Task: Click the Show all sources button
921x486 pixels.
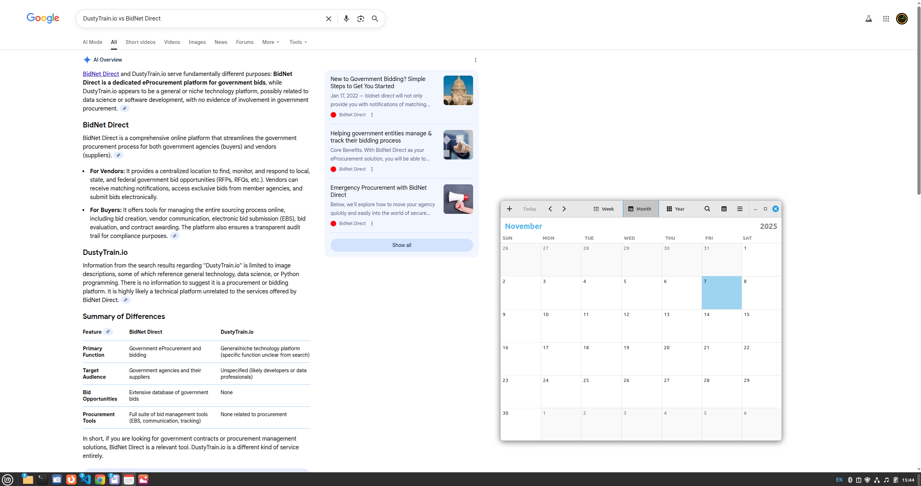Action: click(401, 245)
